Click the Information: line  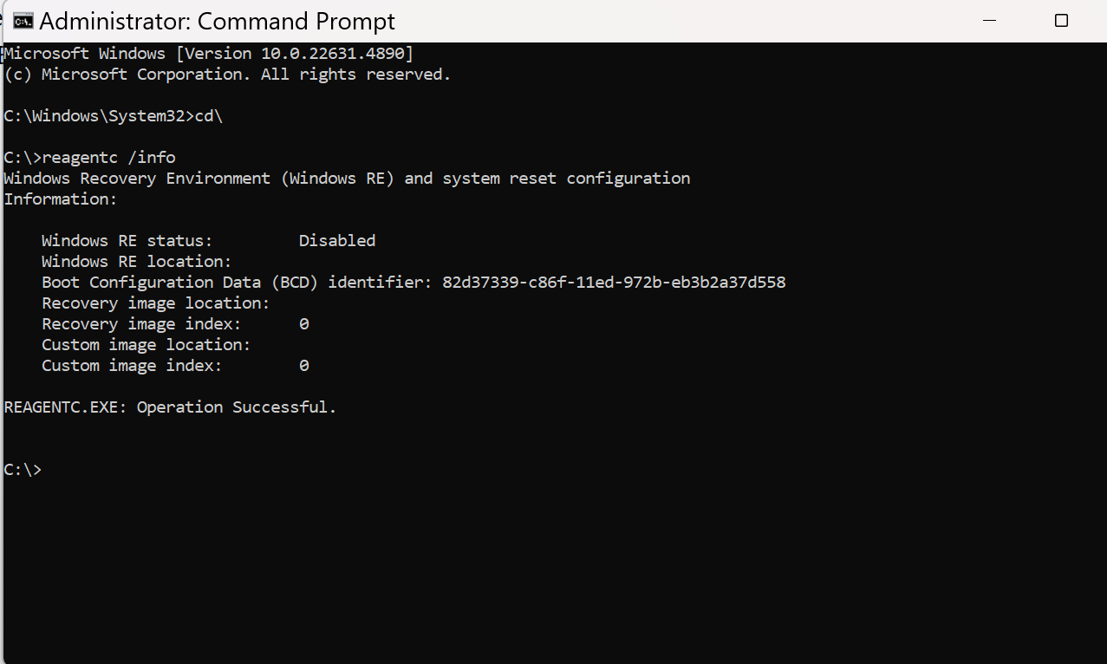[x=60, y=199]
